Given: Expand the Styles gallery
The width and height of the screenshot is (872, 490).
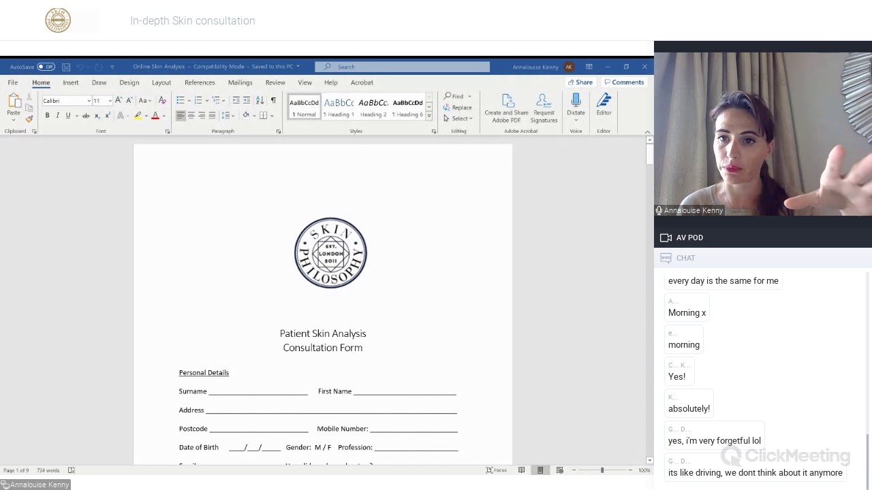Looking at the screenshot, I should tap(429, 116).
